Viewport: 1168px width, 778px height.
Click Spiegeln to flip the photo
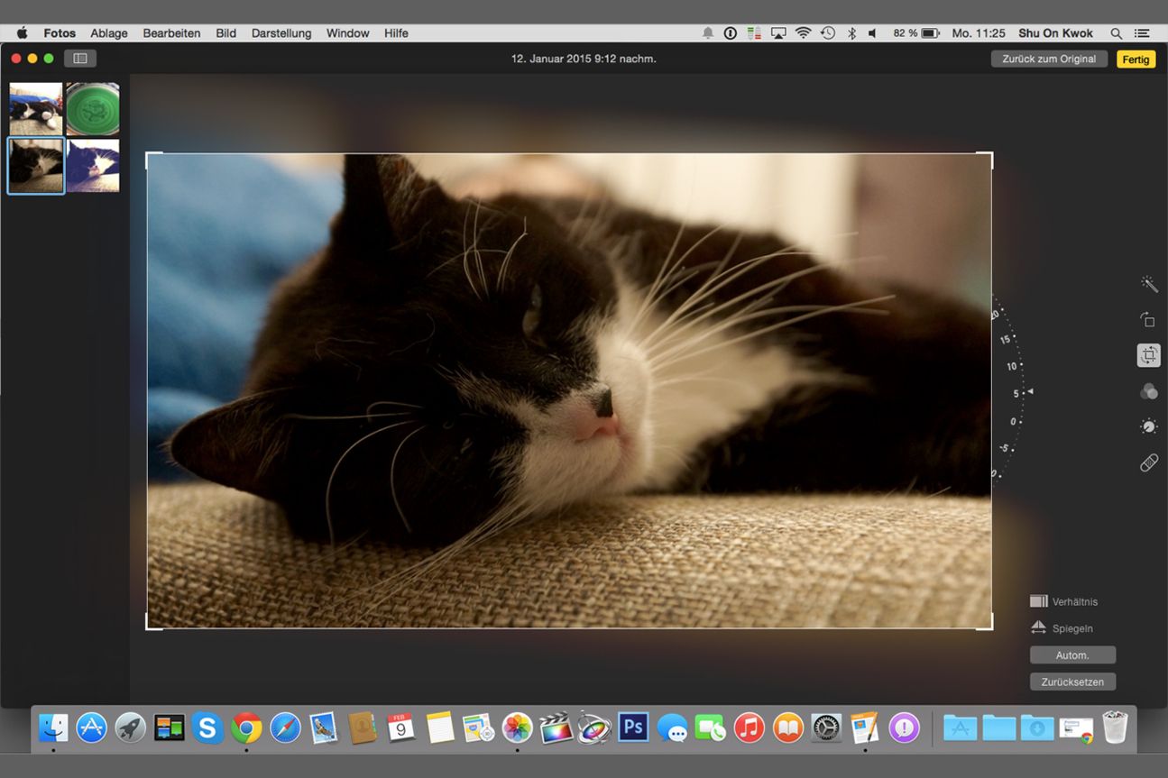point(1062,628)
